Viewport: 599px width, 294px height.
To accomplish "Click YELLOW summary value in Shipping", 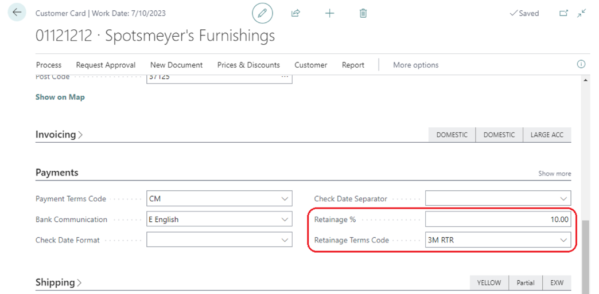I will 489,283.
